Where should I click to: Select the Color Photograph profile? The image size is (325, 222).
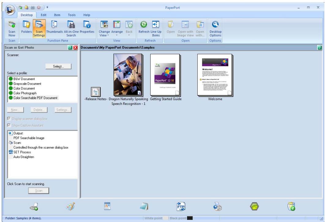click(23, 93)
